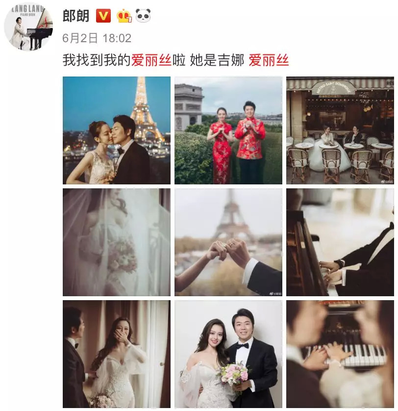The width and height of the screenshot is (398, 411).
Task: Open the Bistro Saint Dominique cafe photo
Action: tap(340, 130)
